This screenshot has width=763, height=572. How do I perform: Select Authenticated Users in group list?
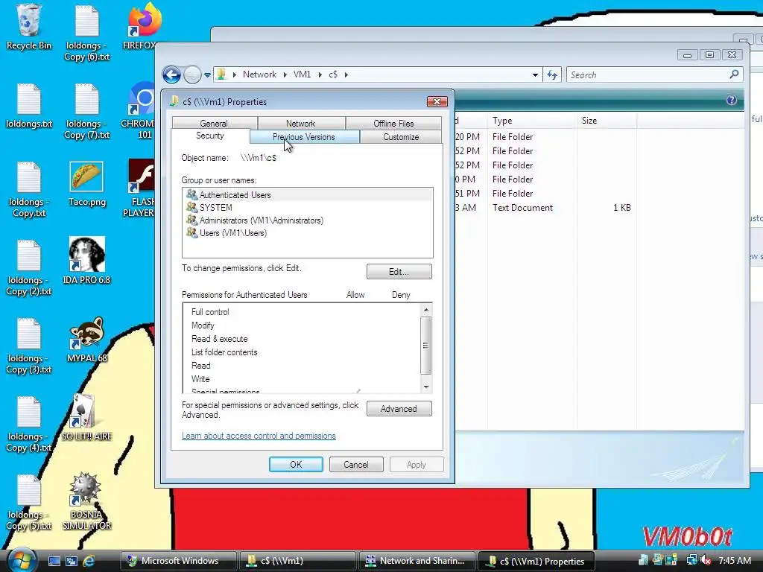tap(308, 195)
